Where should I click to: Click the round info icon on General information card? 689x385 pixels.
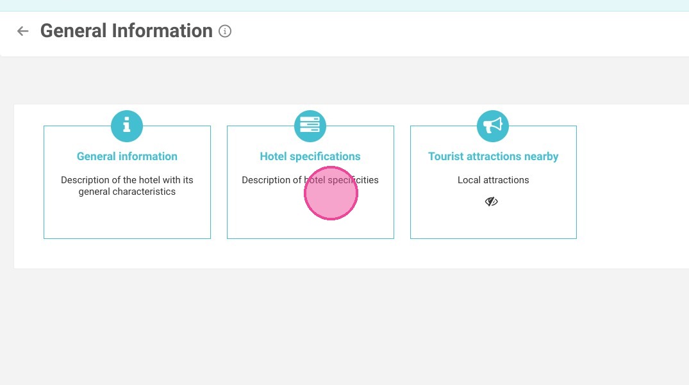pyautogui.click(x=127, y=126)
